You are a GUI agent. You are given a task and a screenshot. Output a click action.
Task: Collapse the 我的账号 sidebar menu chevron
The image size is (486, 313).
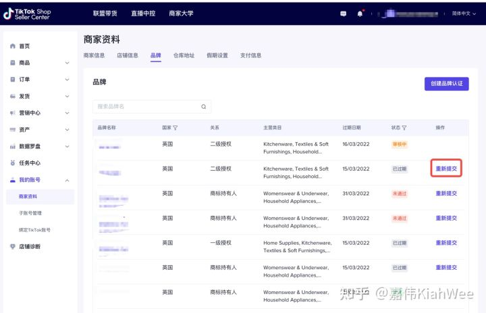click(x=67, y=180)
